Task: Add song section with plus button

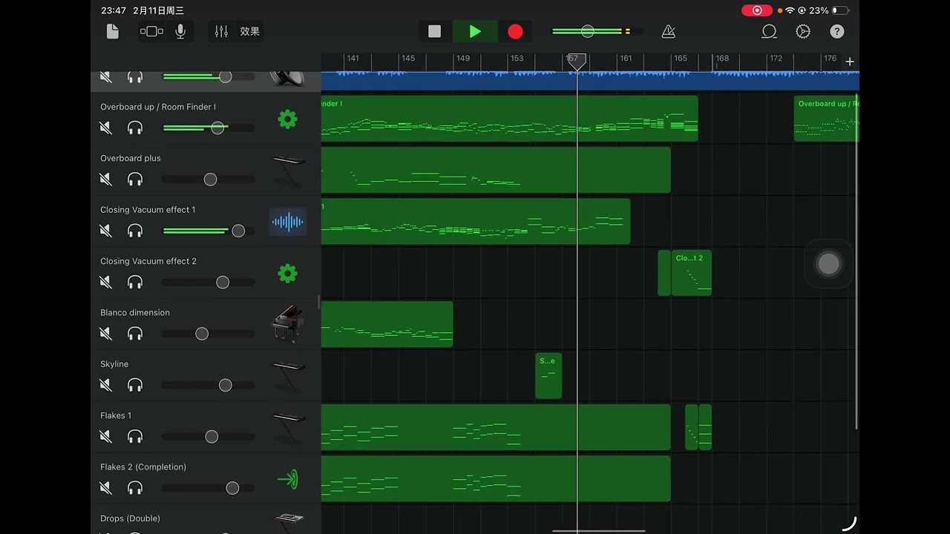Action: point(850,62)
